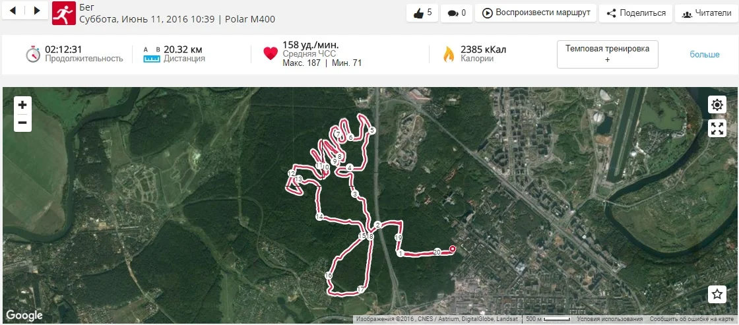Click the Google logo on map
Image resolution: width=739 pixels, height=325 pixels.
click(24, 315)
